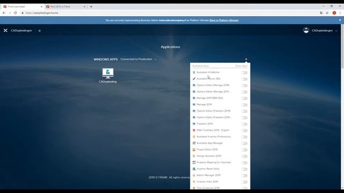Toggle show for Project Editor 2019
Viewport: 344px width, 193px height.
point(244,150)
